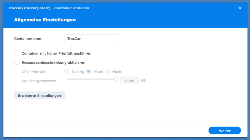Screen dimensions: 250x140
Task: Select Niedrig CPU priority radio button
Action: [x=67, y=72]
